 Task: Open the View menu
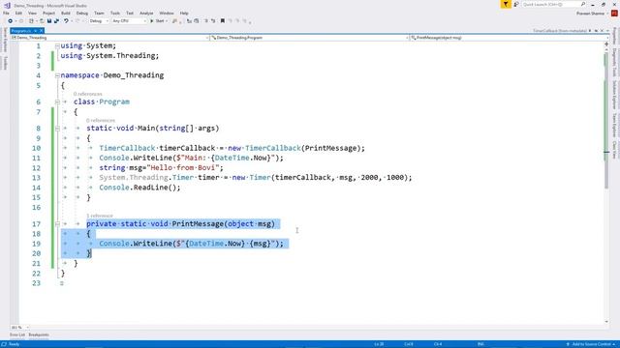[x=32, y=13]
